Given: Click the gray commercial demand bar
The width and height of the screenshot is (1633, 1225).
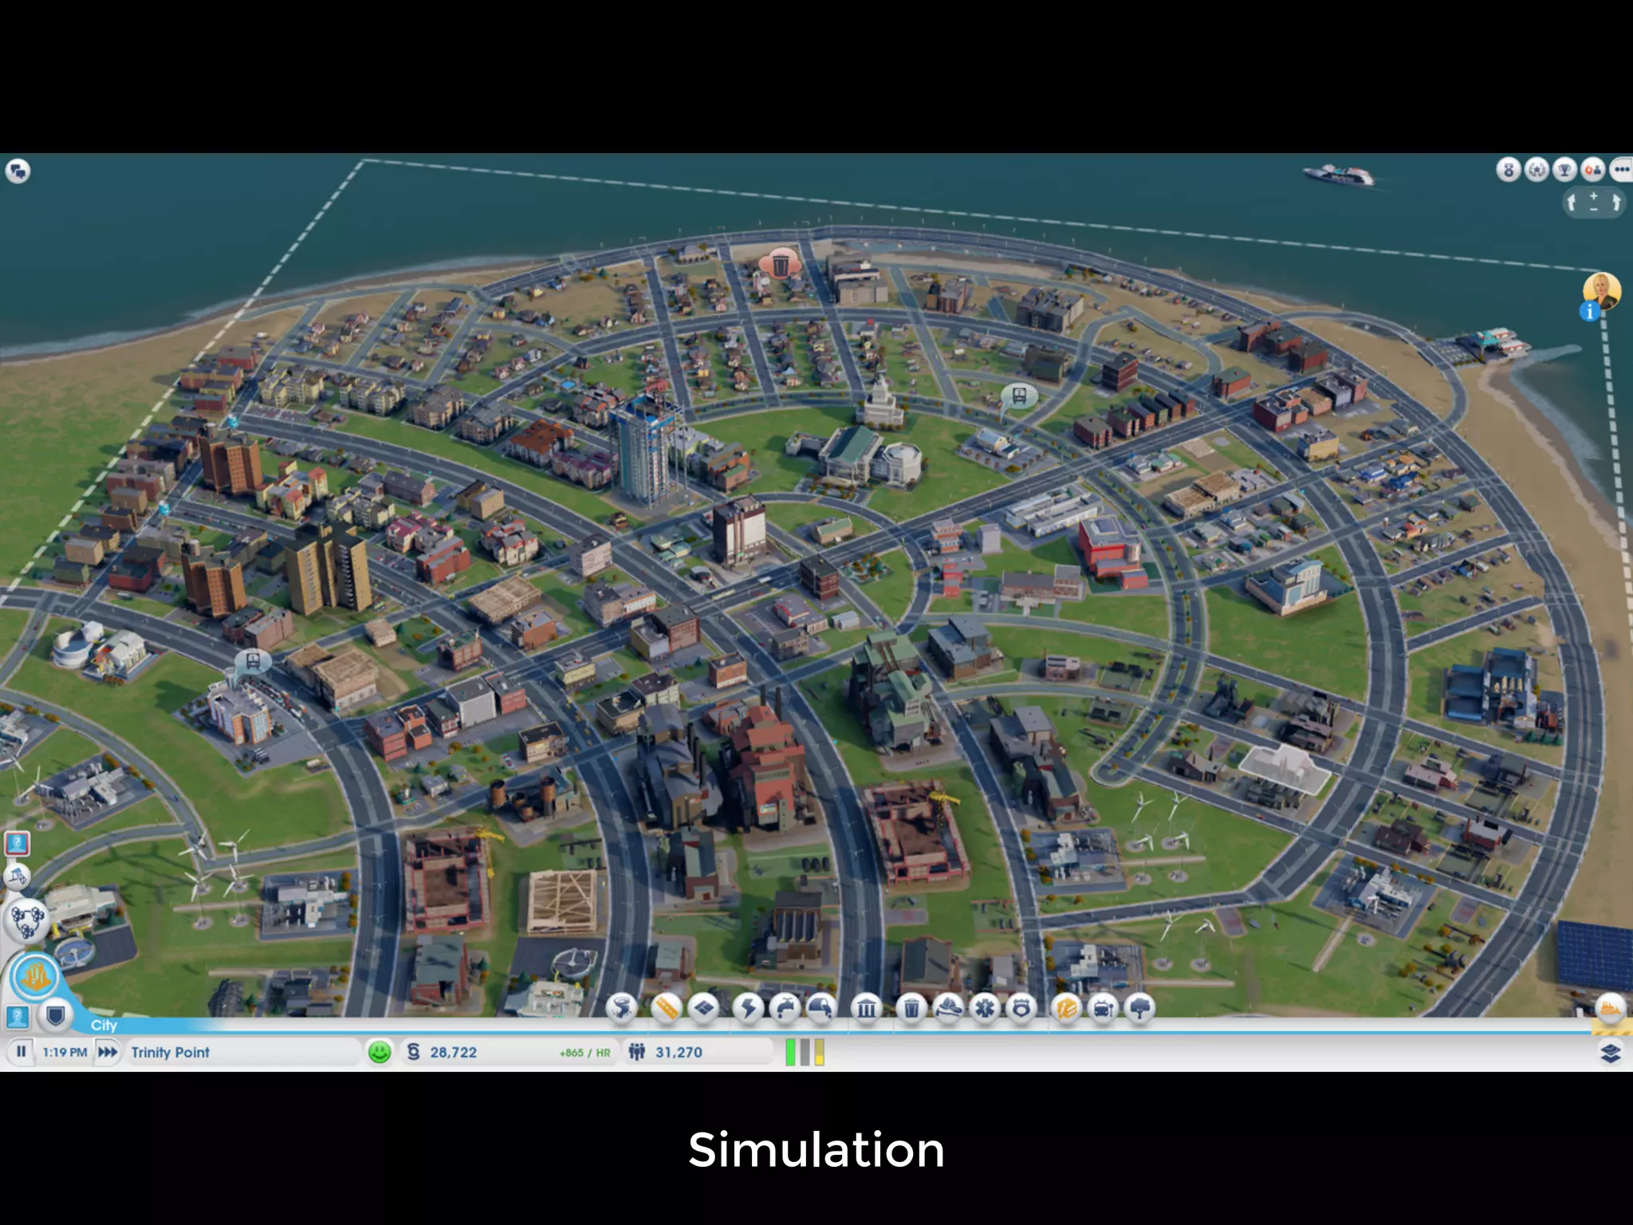Looking at the screenshot, I should coord(805,1052).
